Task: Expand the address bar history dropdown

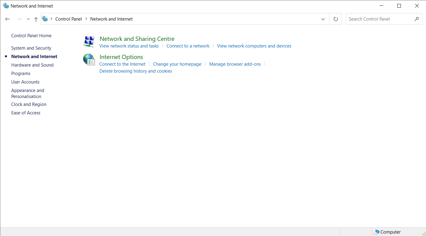Action: [x=323, y=19]
